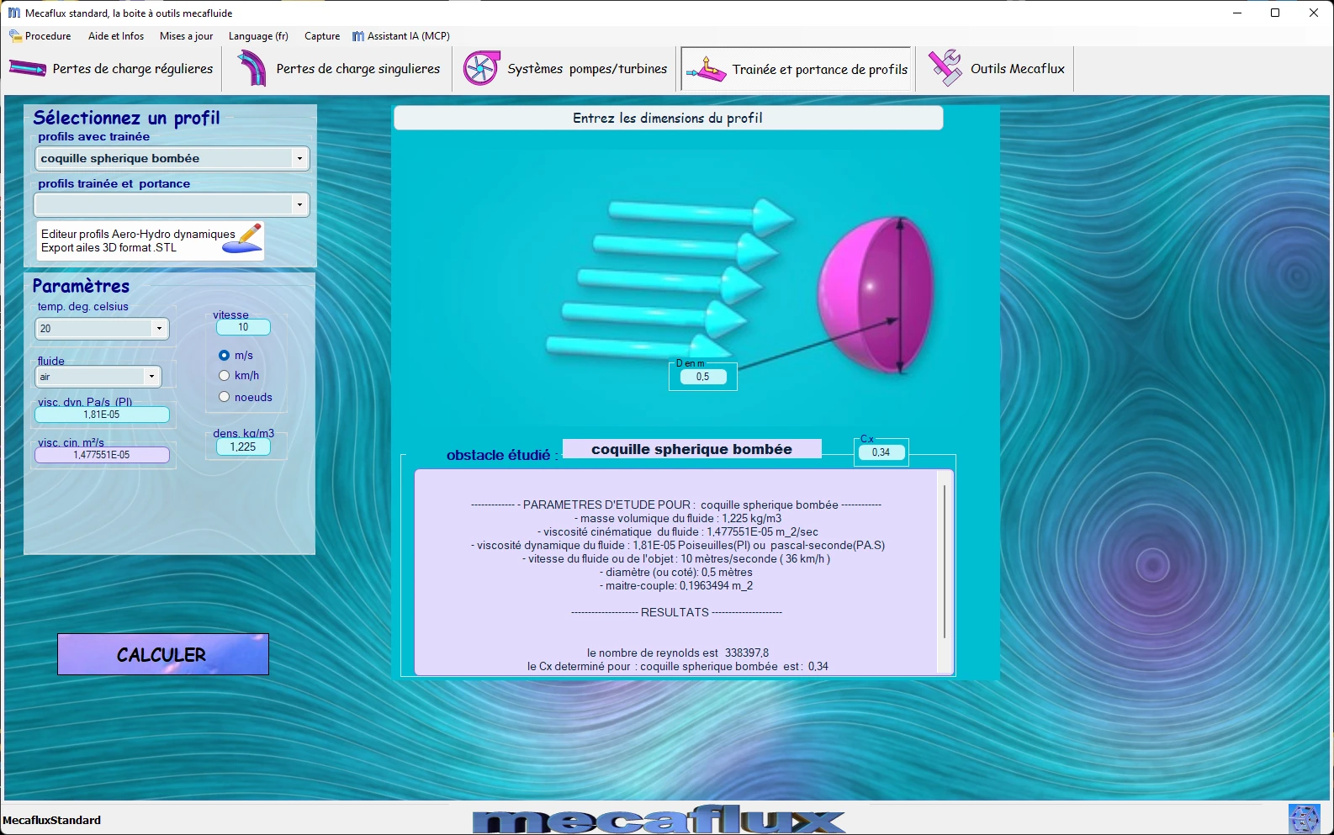Select the m/s speed unit
This screenshot has height=835, width=1334.
point(224,356)
